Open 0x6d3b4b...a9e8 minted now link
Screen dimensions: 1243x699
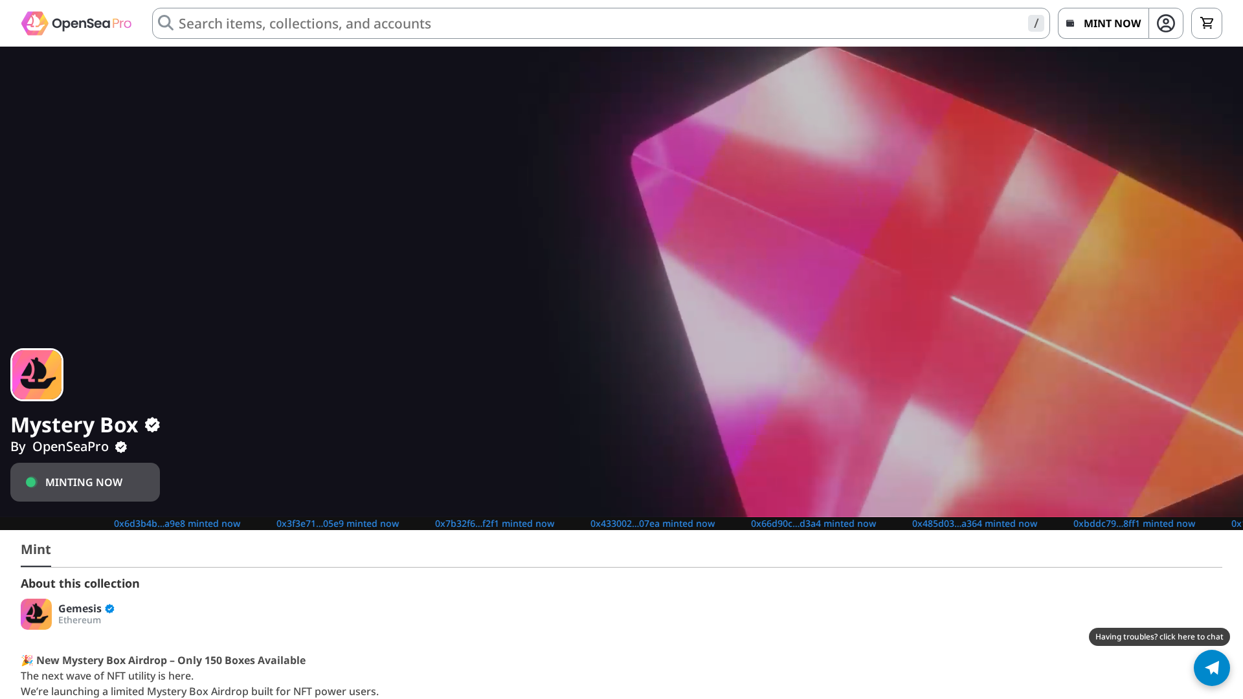tap(177, 524)
